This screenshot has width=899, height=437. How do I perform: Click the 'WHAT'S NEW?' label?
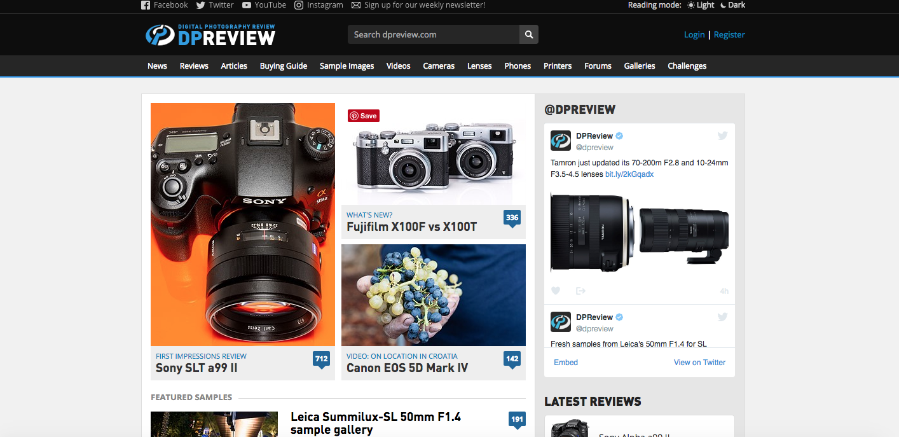(369, 215)
